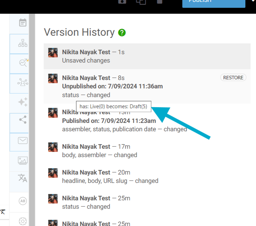
Task: Open the A/B testing icon
Action: click(23, 201)
